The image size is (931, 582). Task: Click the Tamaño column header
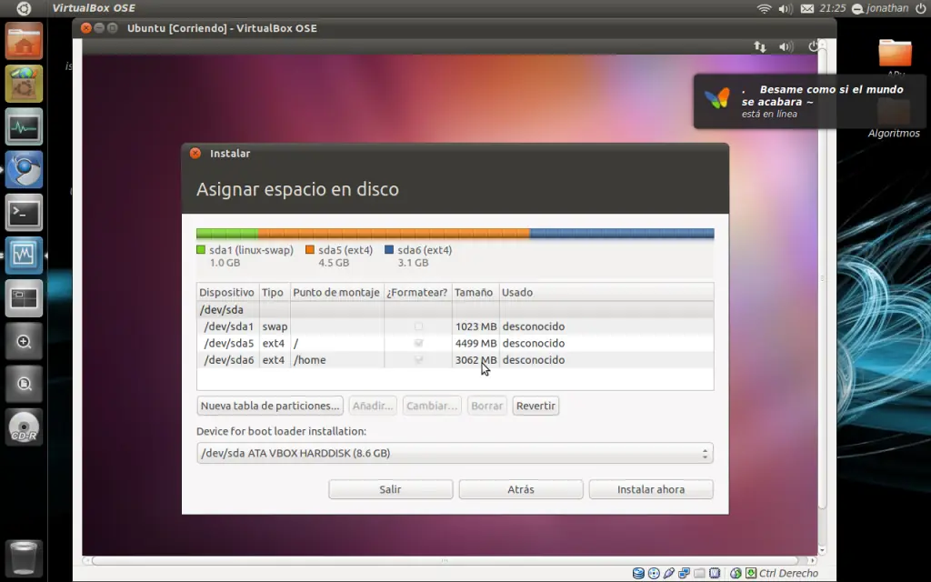coord(475,292)
